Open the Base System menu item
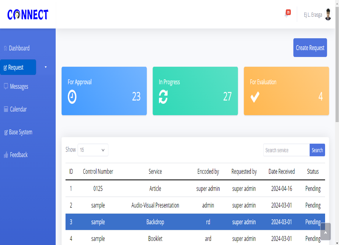The height and width of the screenshot is (245, 339). [x=20, y=132]
